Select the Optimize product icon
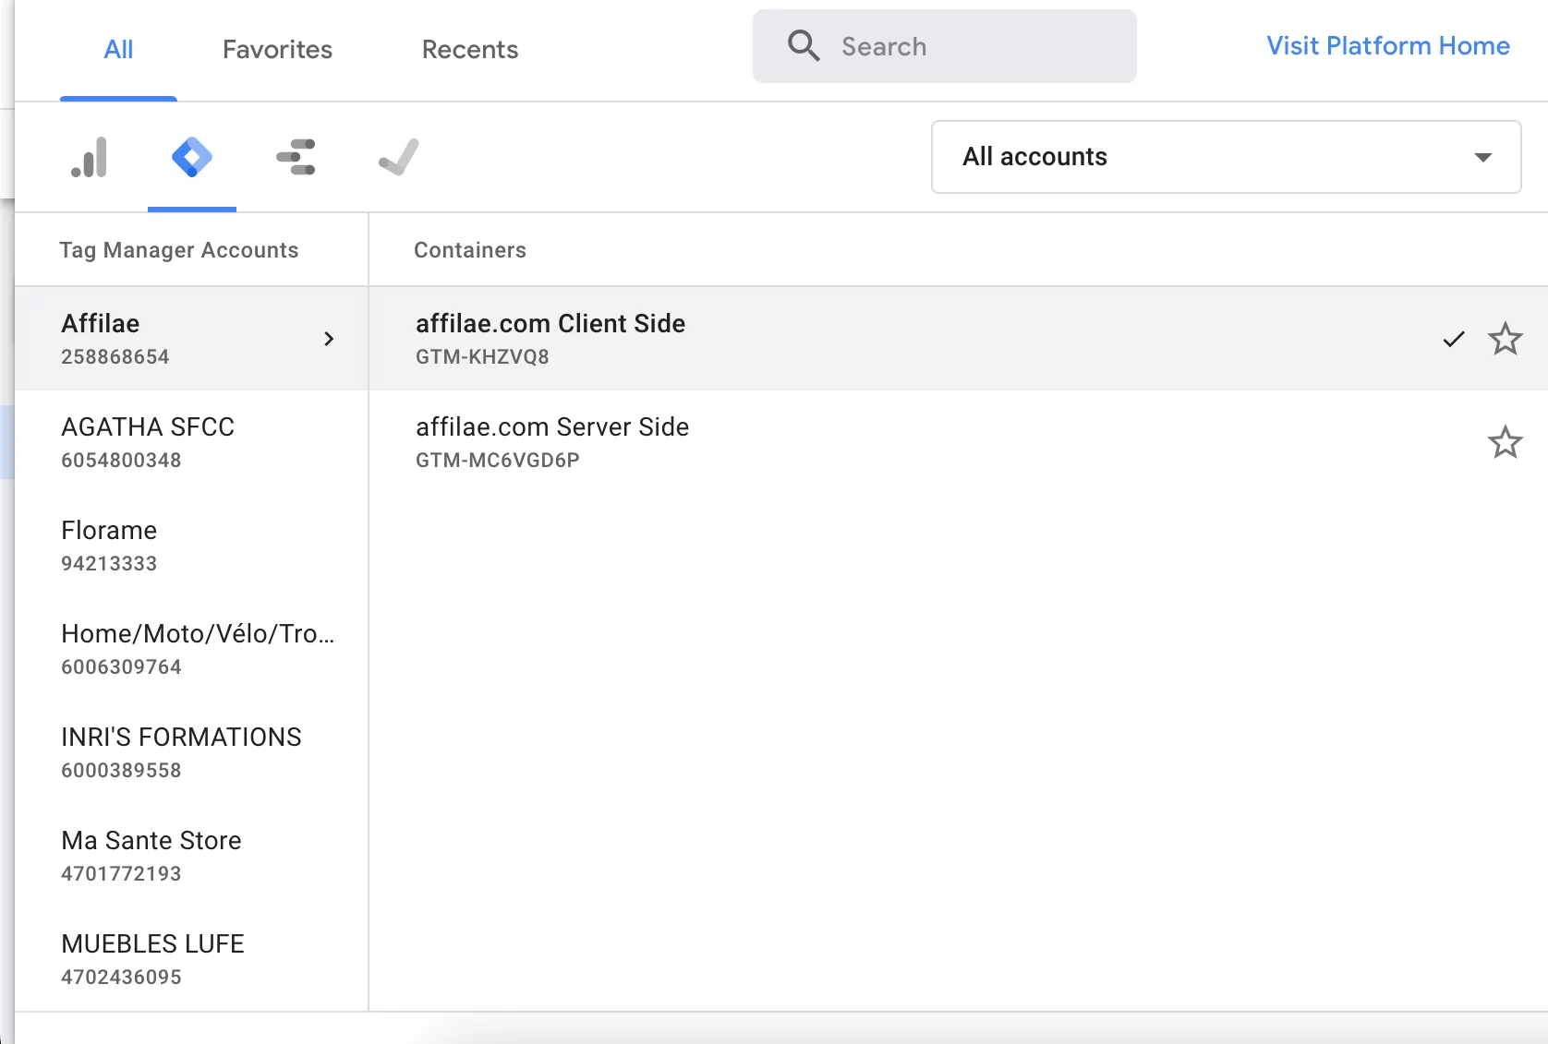 coord(296,157)
